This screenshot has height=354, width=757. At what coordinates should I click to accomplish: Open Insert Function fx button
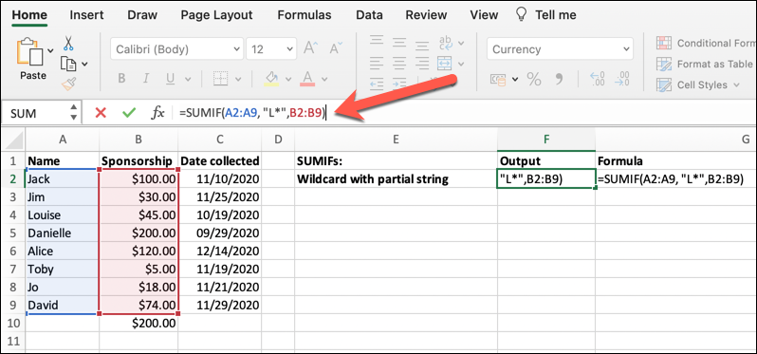pyautogui.click(x=157, y=113)
